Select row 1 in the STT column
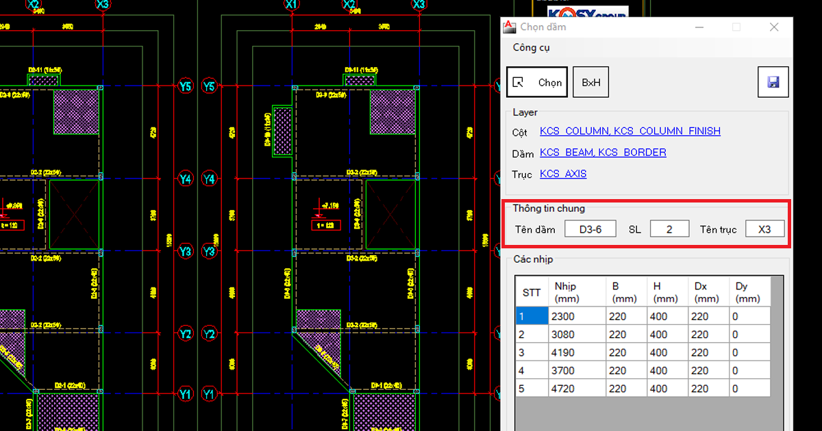The height and width of the screenshot is (431, 822). tap(532, 317)
